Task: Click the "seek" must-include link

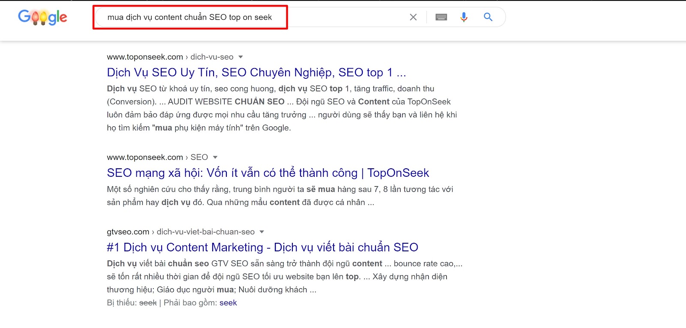Action: [x=228, y=303]
